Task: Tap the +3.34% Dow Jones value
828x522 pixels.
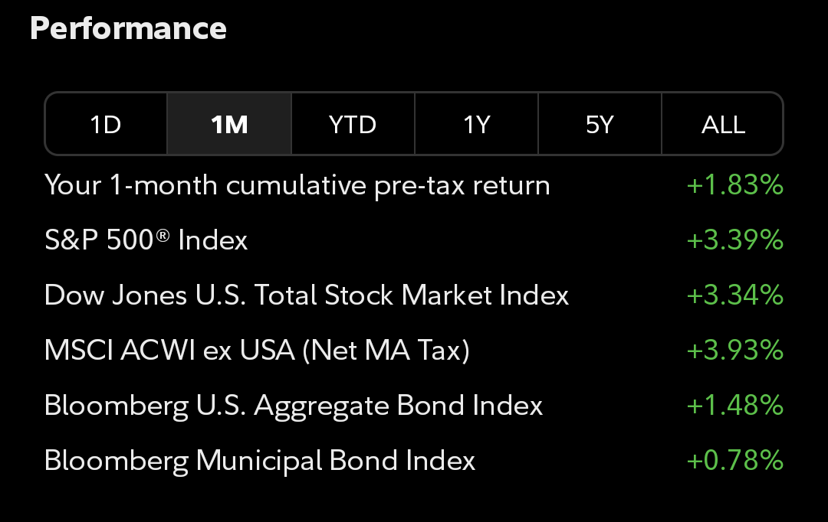Action: (x=735, y=295)
